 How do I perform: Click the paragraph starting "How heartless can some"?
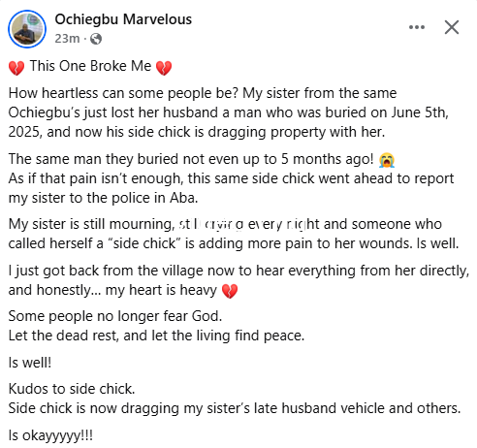point(229,112)
